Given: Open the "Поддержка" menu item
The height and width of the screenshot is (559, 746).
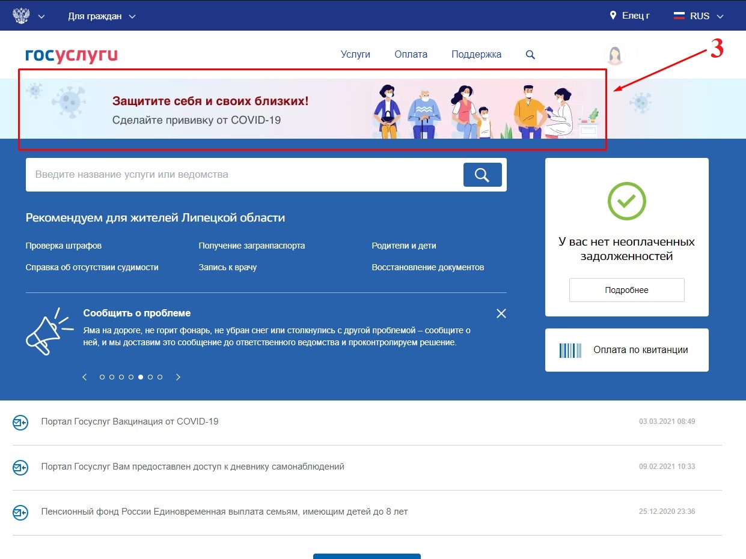Looking at the screenshot, I should click(x=476, y=54).
